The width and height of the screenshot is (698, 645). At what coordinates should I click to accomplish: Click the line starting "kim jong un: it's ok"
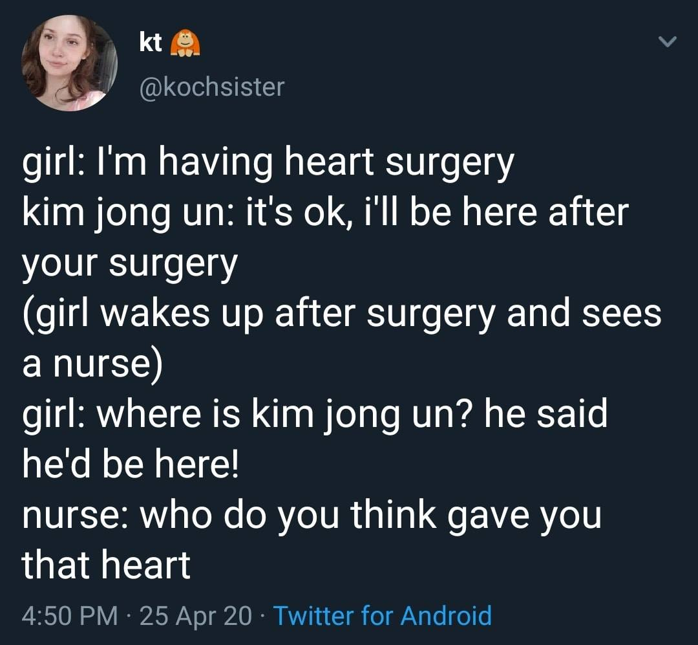(x=325, y=213)
